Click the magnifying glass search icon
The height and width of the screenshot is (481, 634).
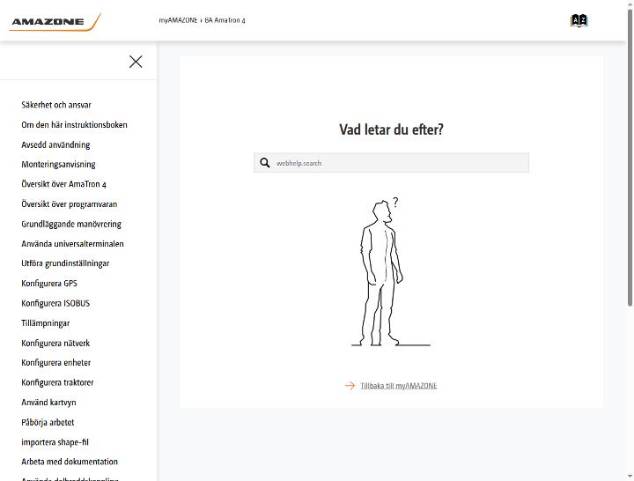pos(265,163)
